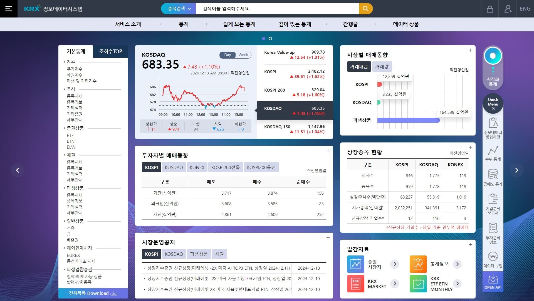
Task: Select the 거래대금 toggle
Action: (x=359, y=67)
